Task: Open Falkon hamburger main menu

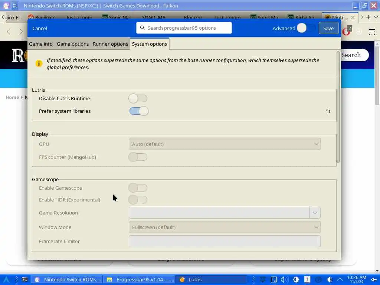Action: point(372,32)
